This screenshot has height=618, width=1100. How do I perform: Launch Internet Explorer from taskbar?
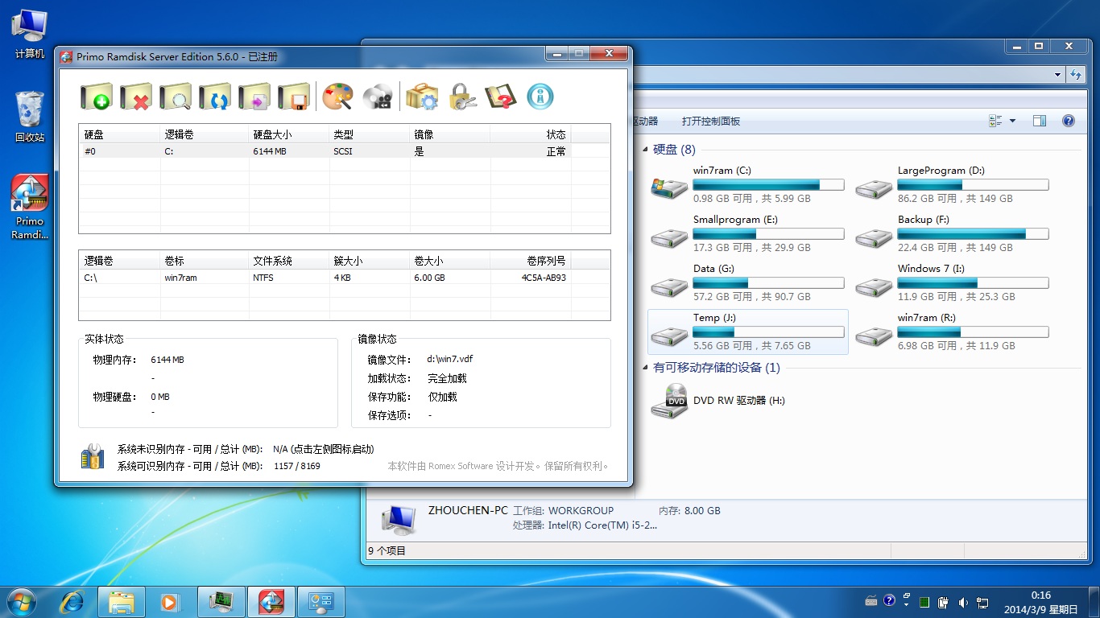click(x=73, y=601)
